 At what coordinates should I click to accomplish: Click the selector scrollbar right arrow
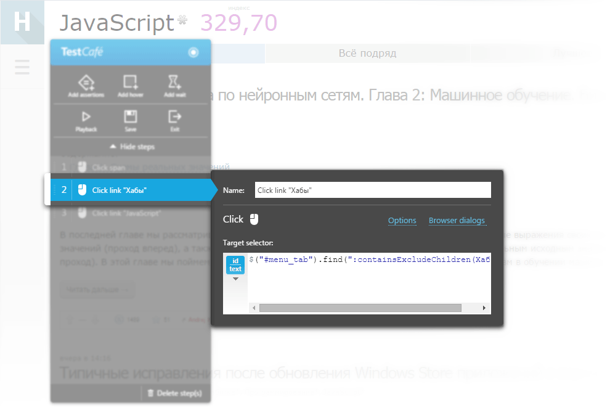484,308
